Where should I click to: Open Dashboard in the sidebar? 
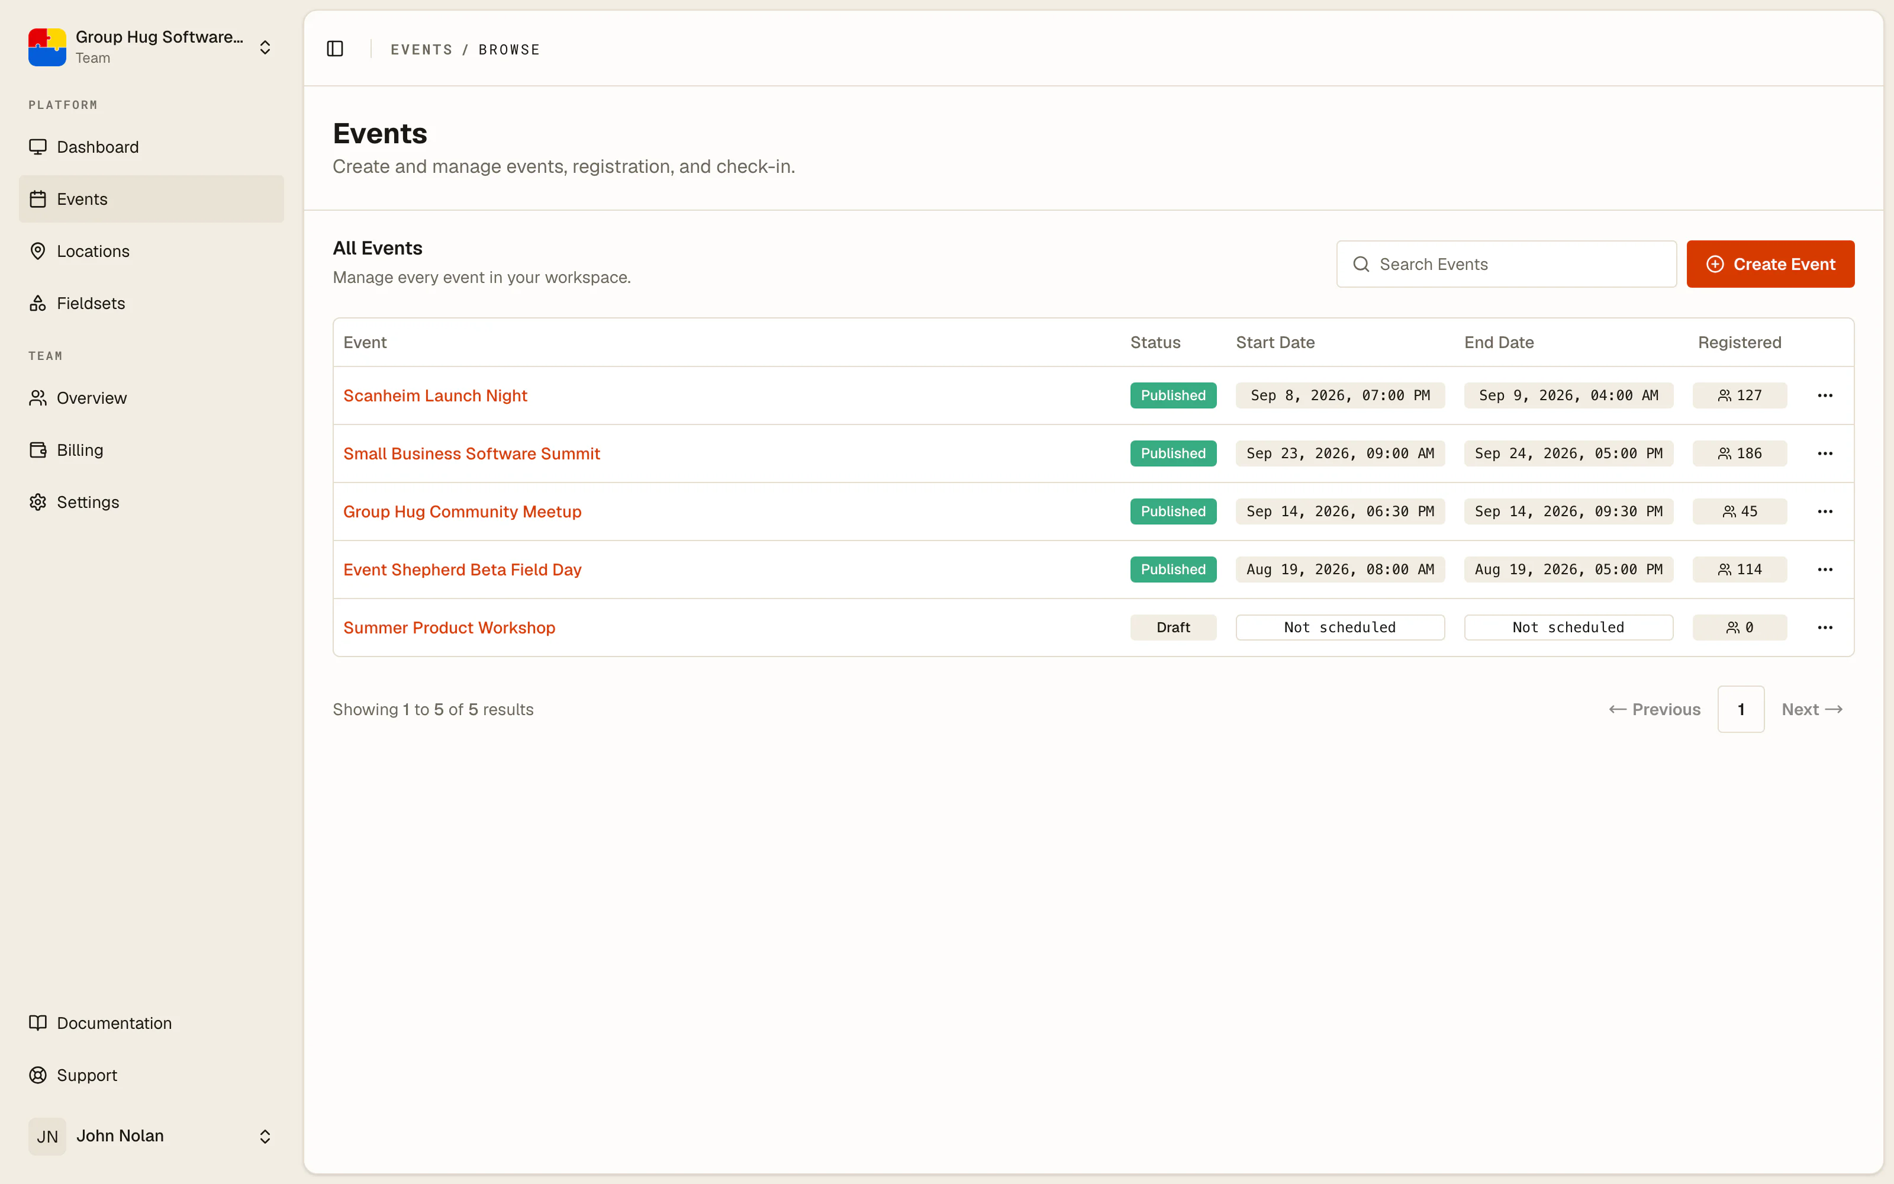(x=151, y=147)
